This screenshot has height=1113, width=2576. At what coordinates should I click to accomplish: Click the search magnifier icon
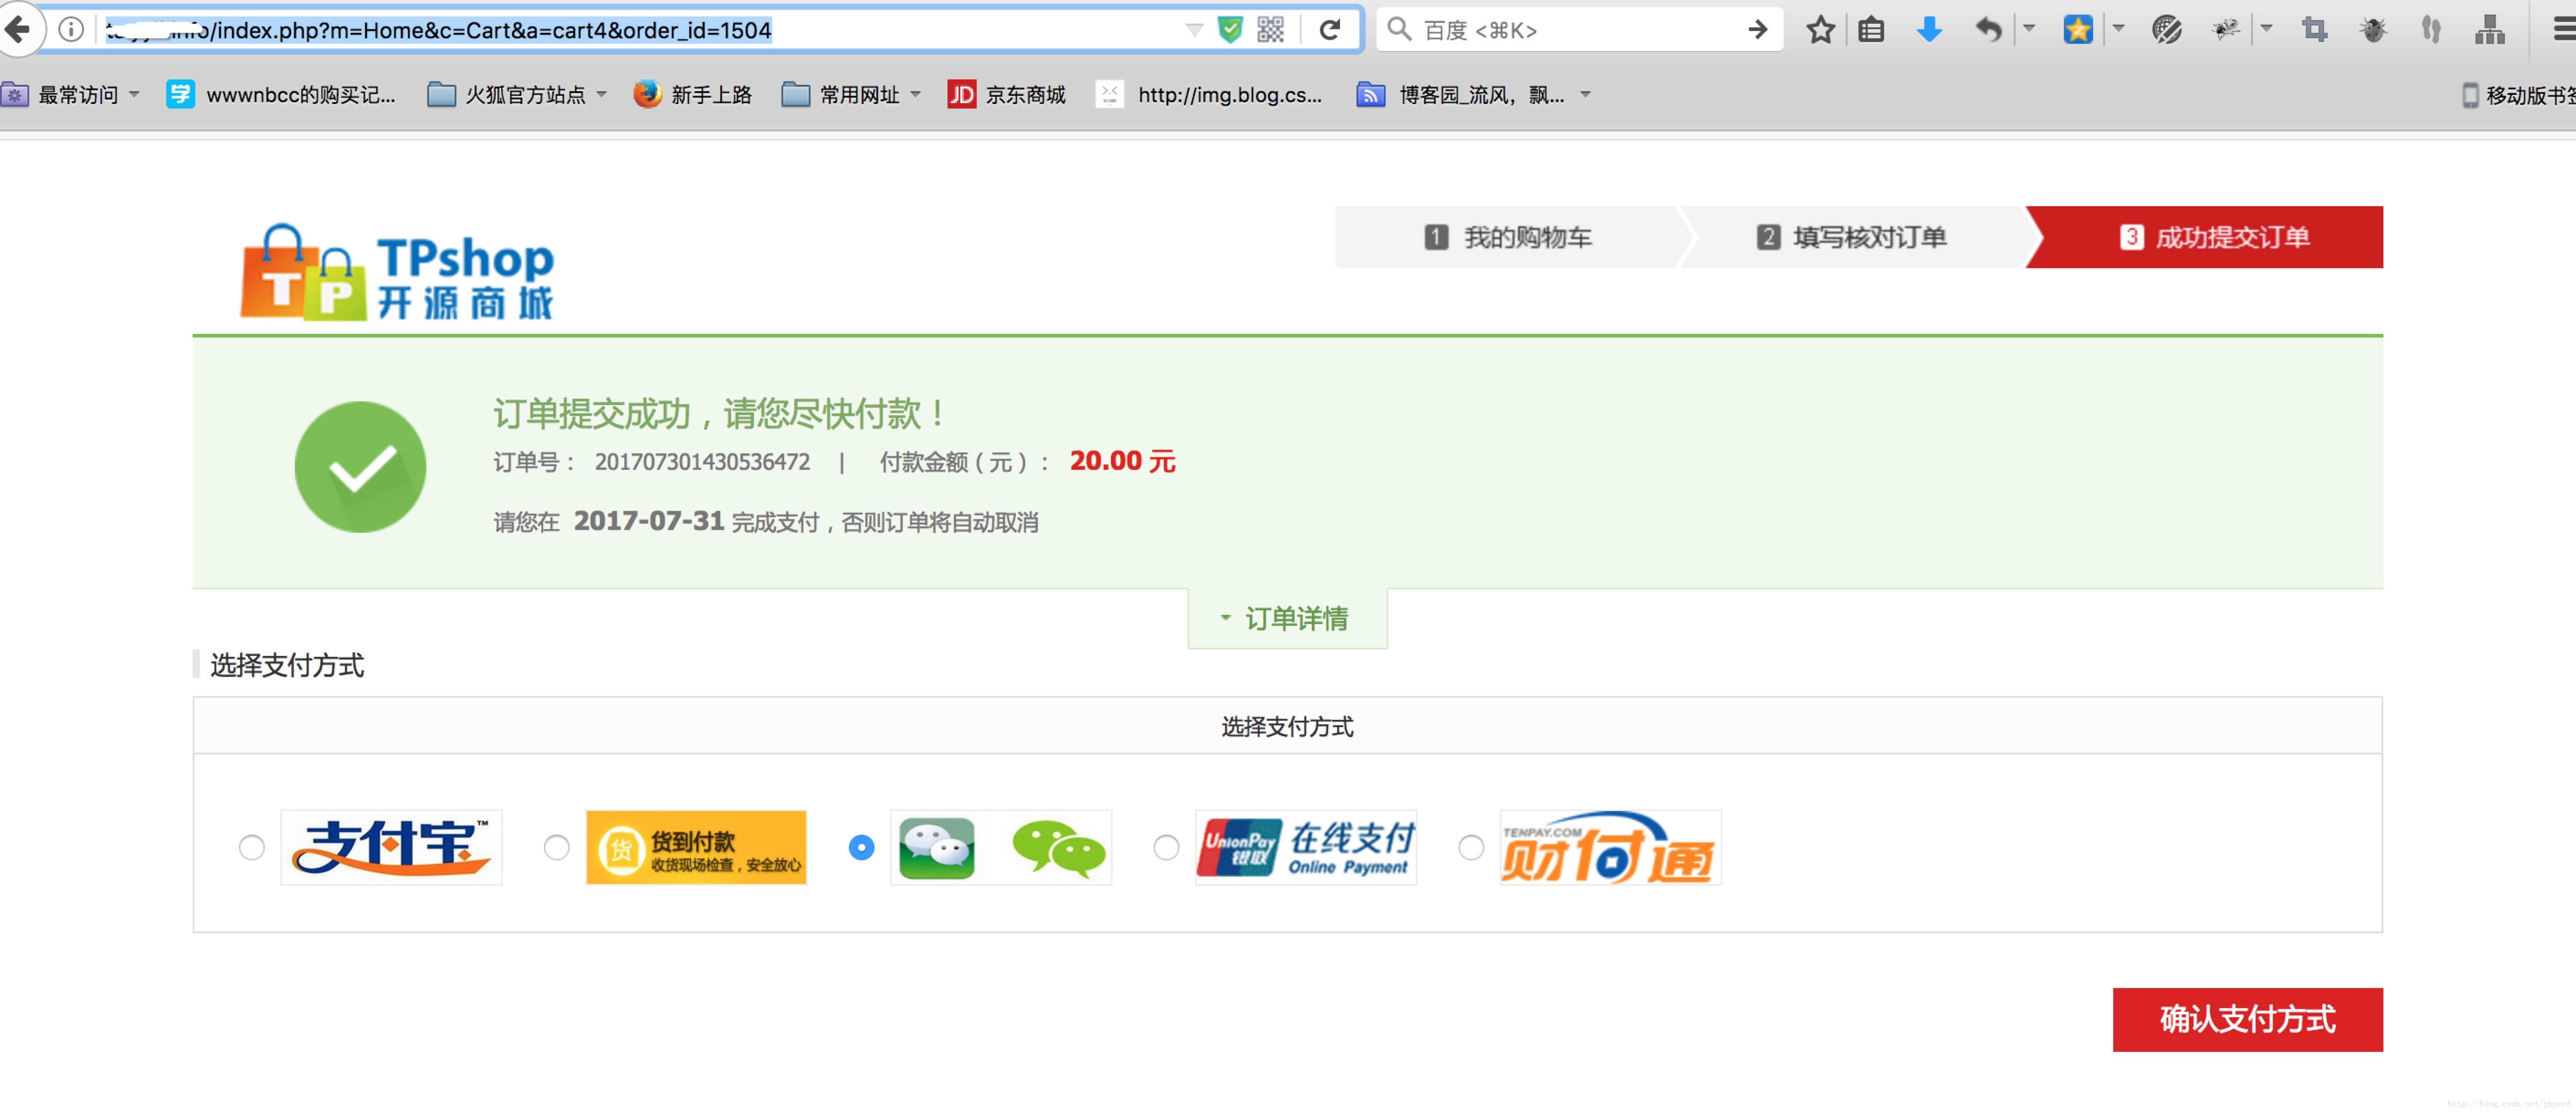(x=1400, y=30)
